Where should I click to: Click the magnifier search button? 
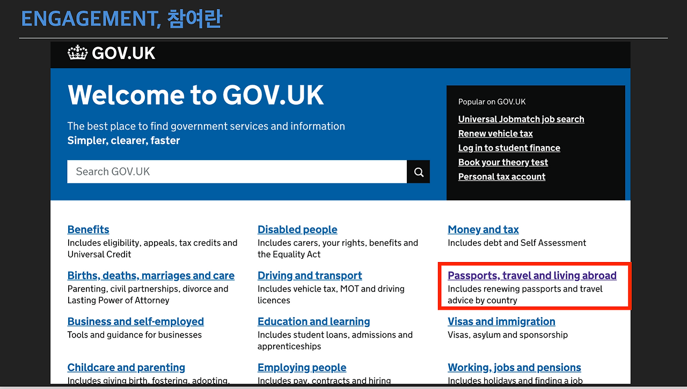419,172
